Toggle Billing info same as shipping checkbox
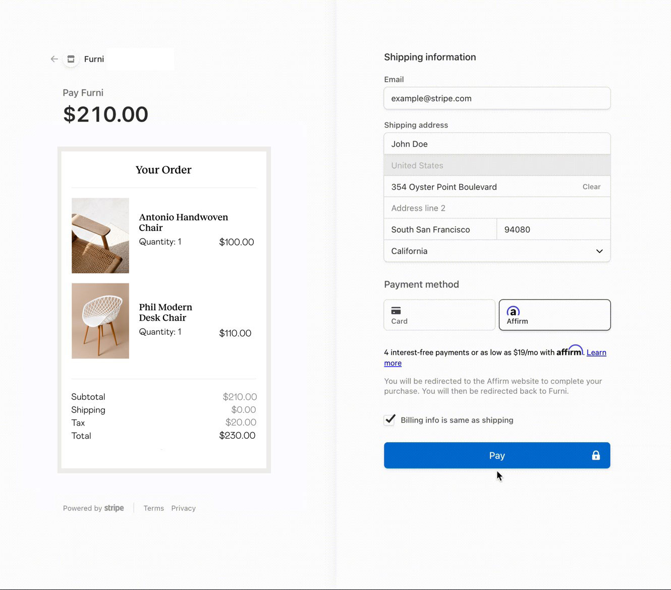This screenshot has height=590, width=671. (x=389, y=420)
